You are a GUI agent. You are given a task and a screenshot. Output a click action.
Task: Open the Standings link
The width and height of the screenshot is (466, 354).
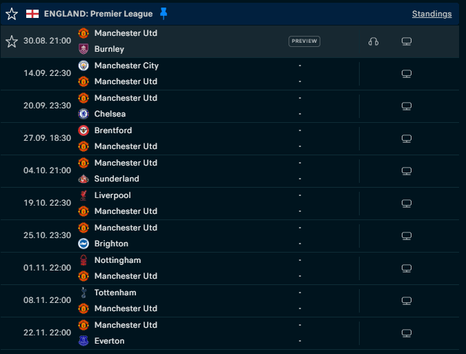[x=431, y=14]
